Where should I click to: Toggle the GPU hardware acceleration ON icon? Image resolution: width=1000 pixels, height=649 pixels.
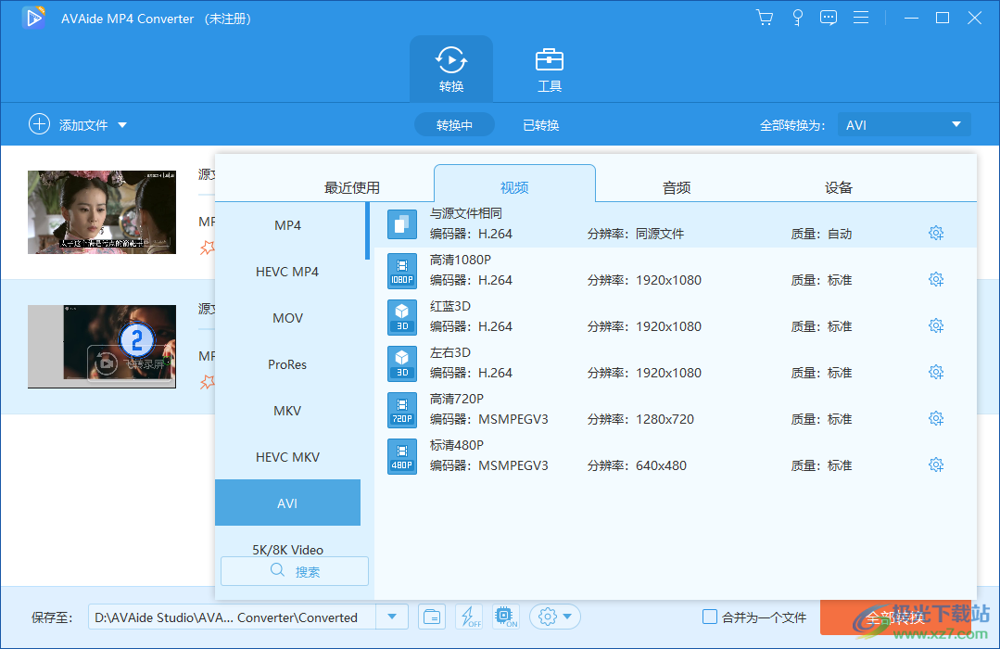(x=506, y=617)
